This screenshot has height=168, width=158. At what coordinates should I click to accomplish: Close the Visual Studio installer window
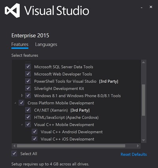click(151, 7)
